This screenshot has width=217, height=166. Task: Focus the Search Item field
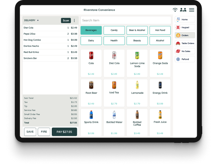coord(126,20)
